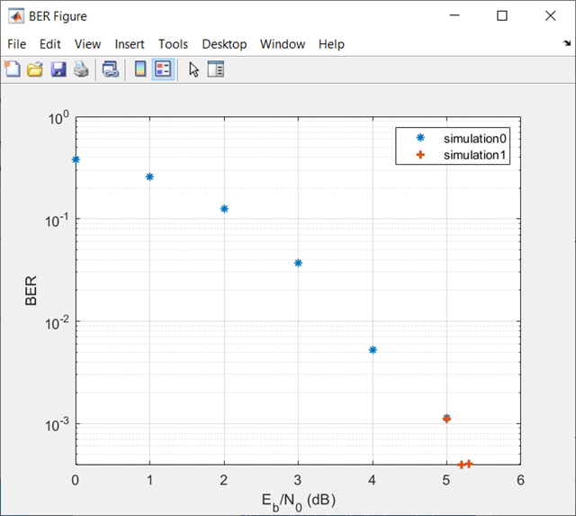The height and width of the screenshot is (516, 576).
Task: Open a file with the folder icon
Action: click(x=34, y=69)
